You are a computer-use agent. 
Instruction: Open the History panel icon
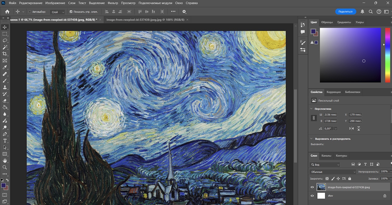point(303,25)
